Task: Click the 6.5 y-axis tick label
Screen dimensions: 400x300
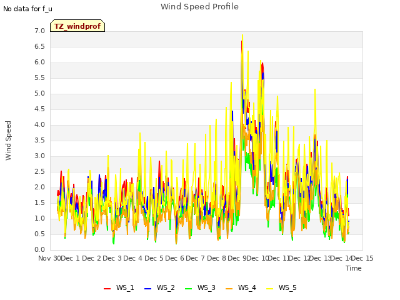Action: [x=39, y=47]
